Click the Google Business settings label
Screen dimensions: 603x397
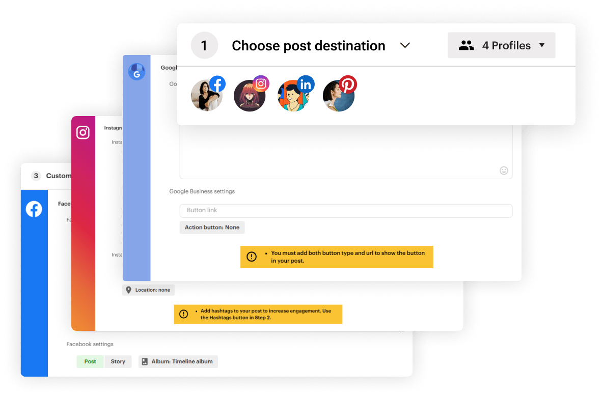pyautogui.click(x=202, y=191)
